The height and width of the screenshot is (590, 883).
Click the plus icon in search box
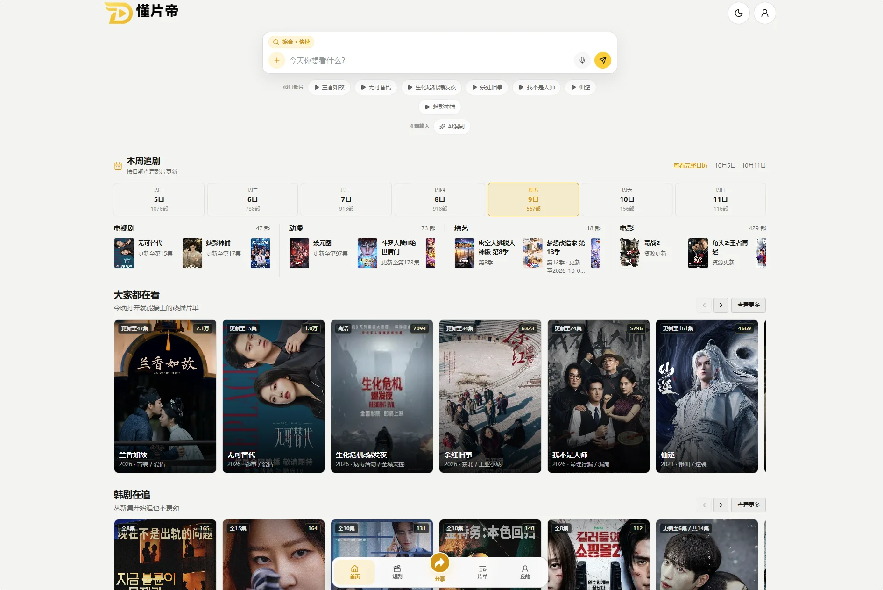(x=276, y=60)
